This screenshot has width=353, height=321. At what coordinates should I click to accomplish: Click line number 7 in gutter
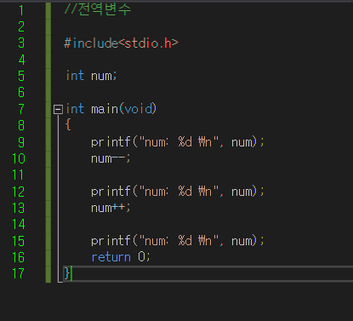point(21,109)
